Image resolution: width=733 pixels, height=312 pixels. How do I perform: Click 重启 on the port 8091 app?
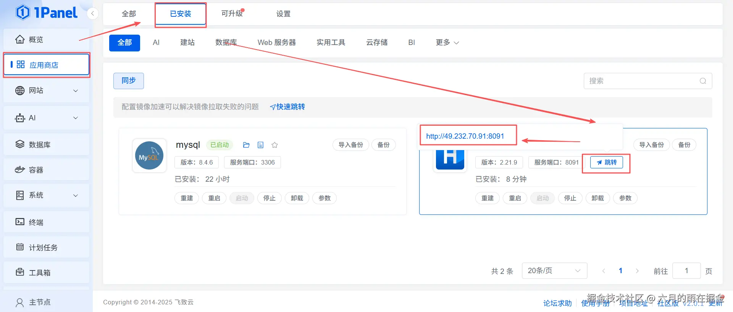tap(515, 198)
